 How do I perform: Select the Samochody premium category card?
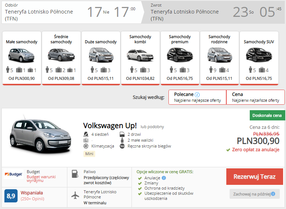click(180, 58)
